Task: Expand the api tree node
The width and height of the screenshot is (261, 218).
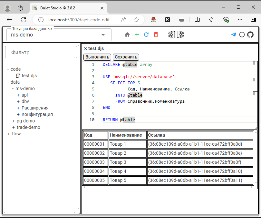Action: pos(18,95)
